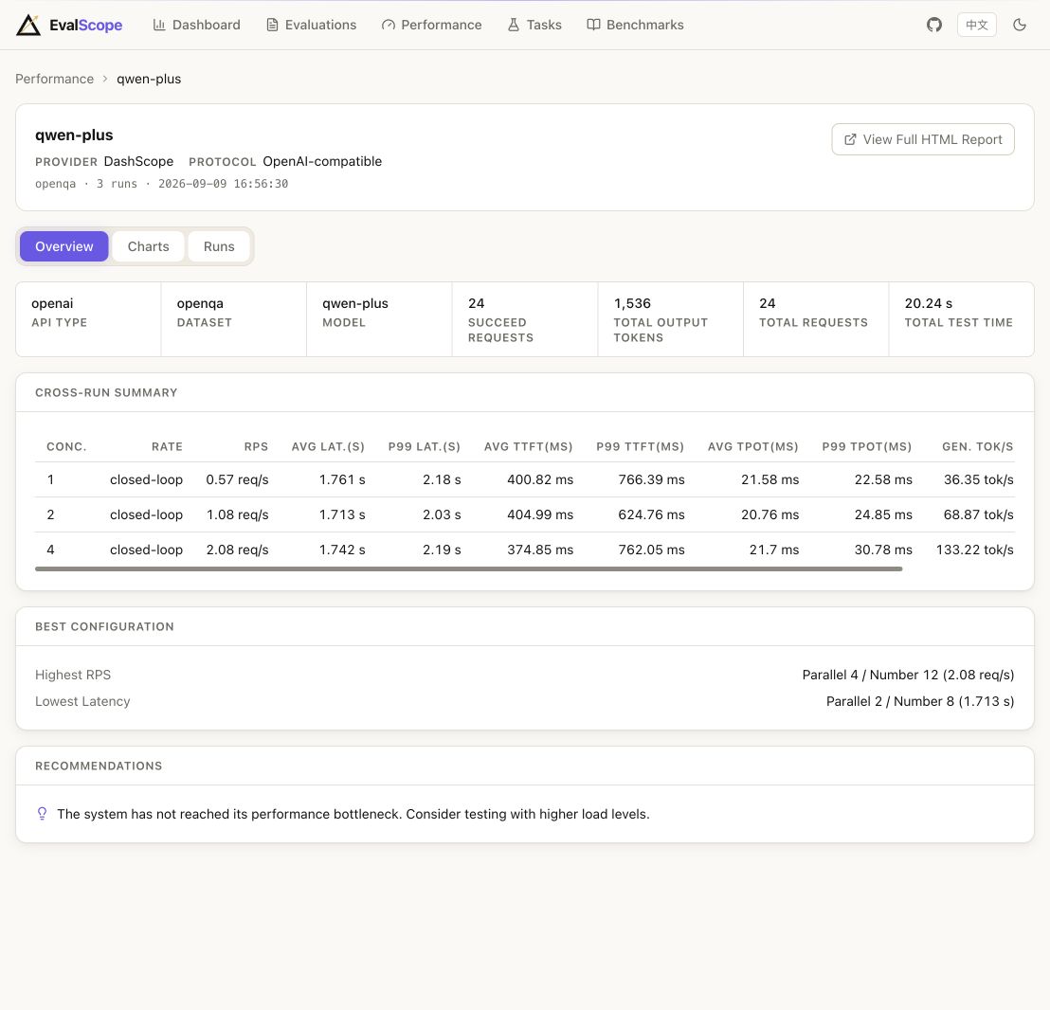Click the CONC. column header
Screen dimensions: 1050x1010
tap(66, 446)
